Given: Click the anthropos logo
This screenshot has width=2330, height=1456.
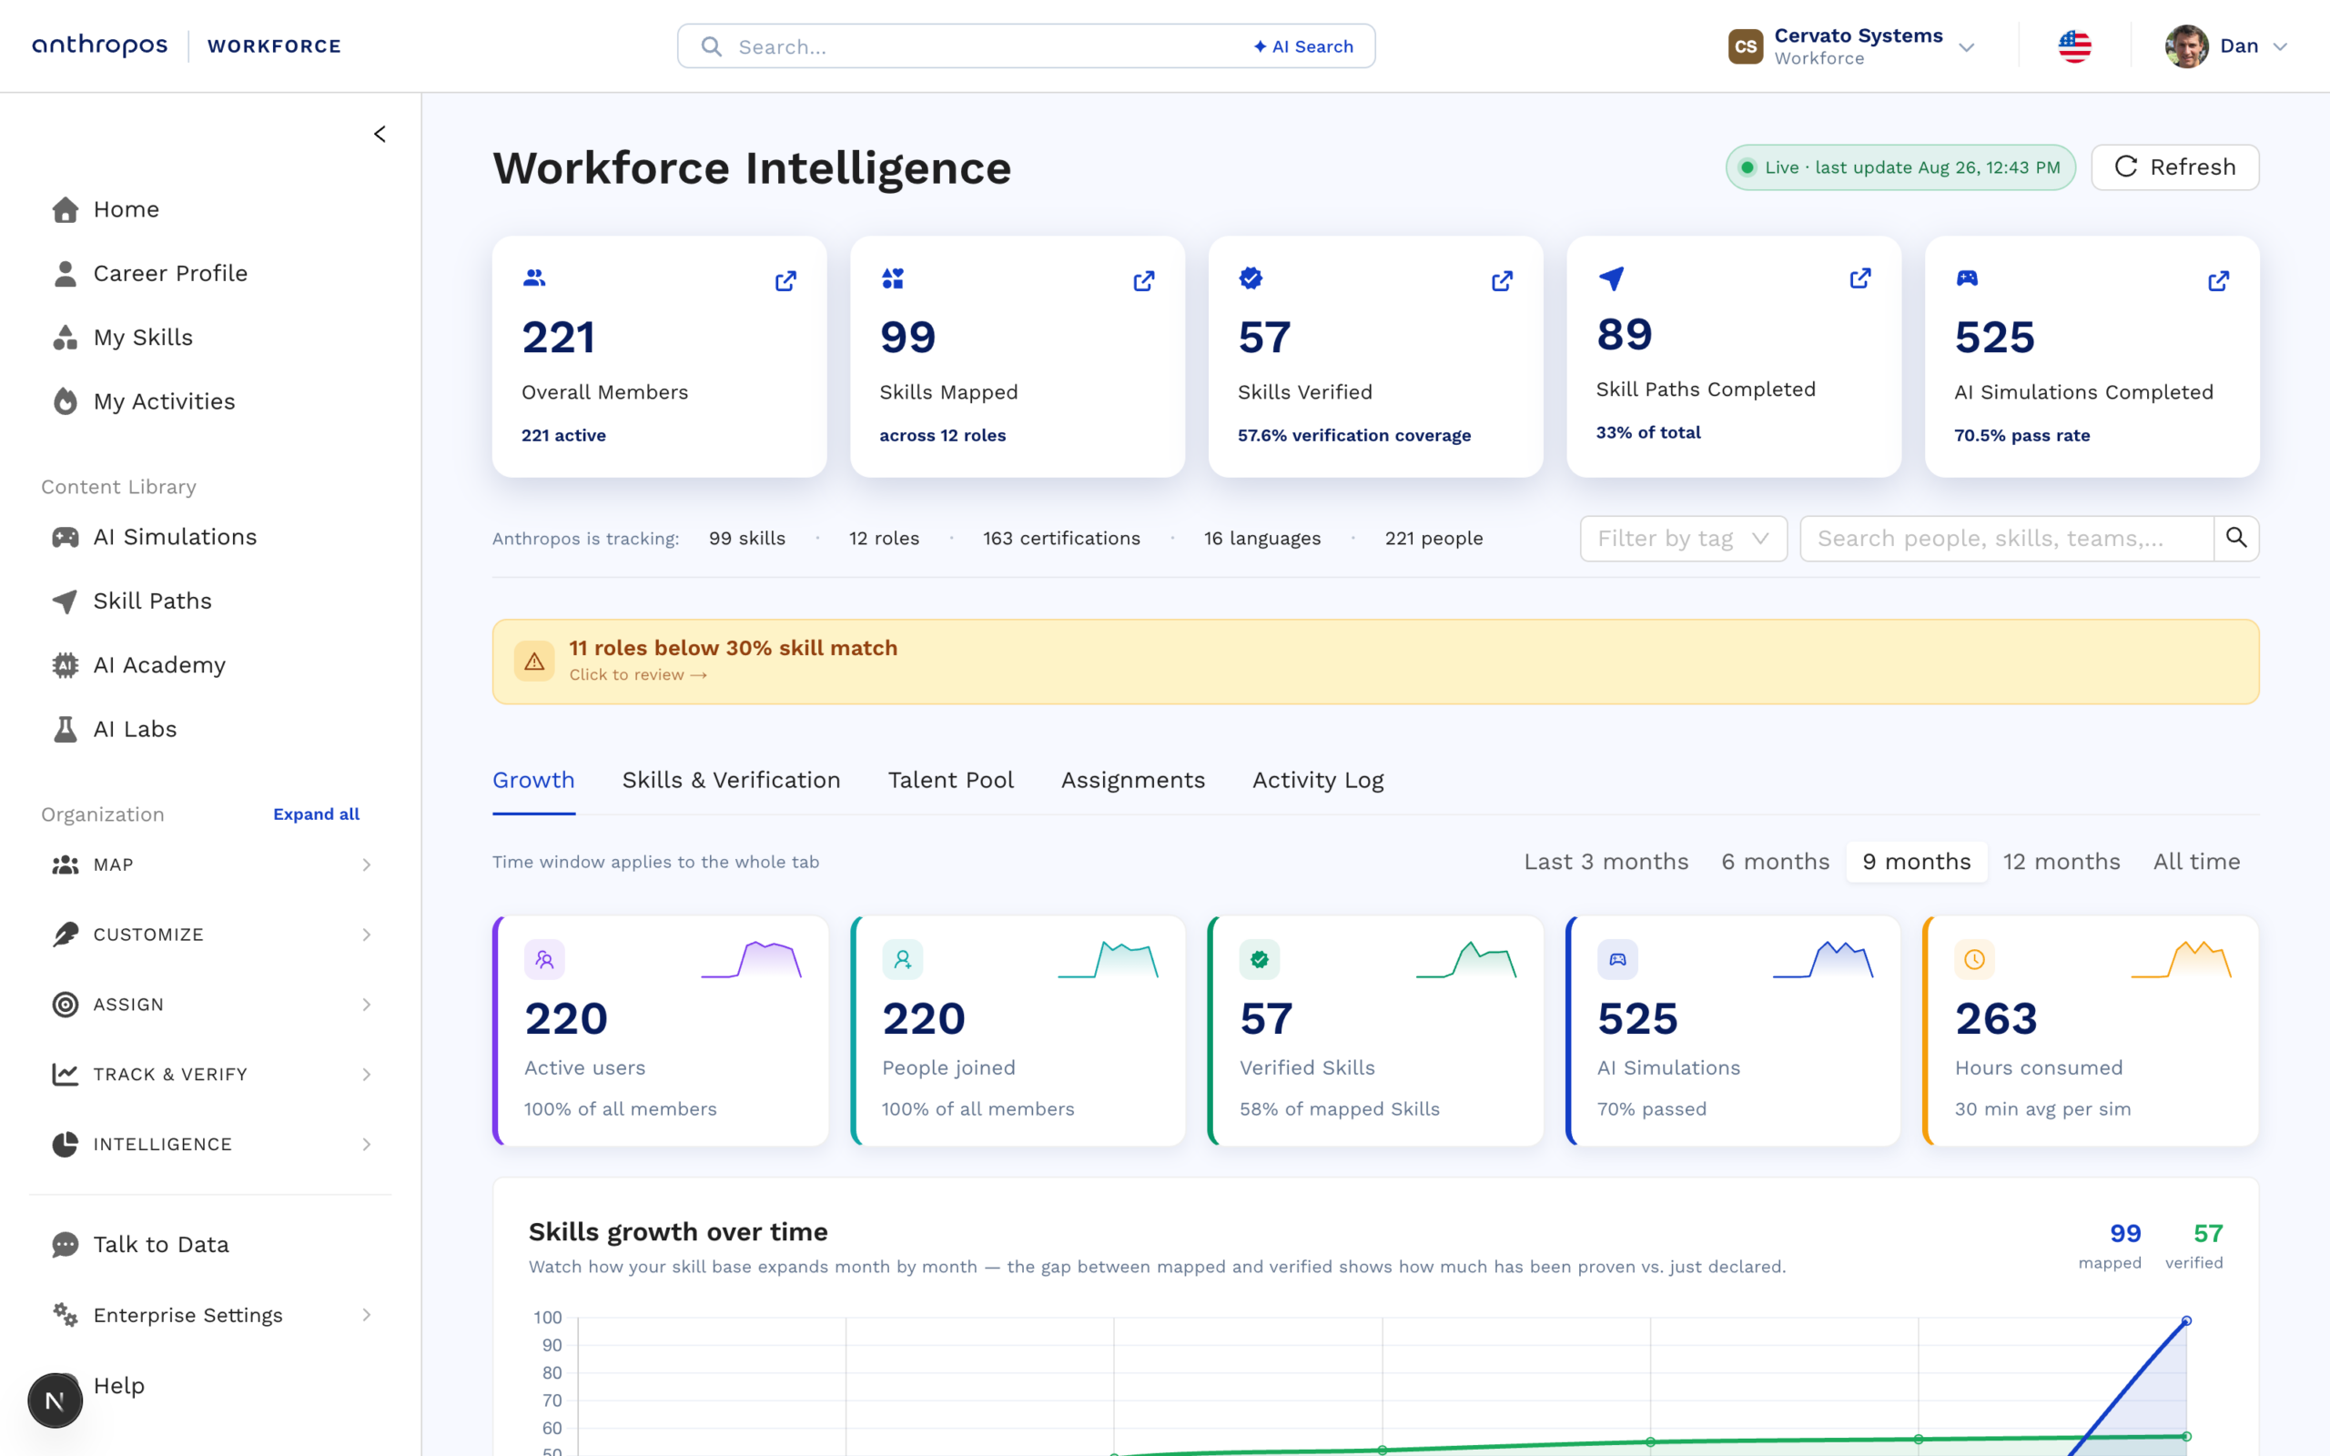Looking at the screenshot, I should click(100, 46).
